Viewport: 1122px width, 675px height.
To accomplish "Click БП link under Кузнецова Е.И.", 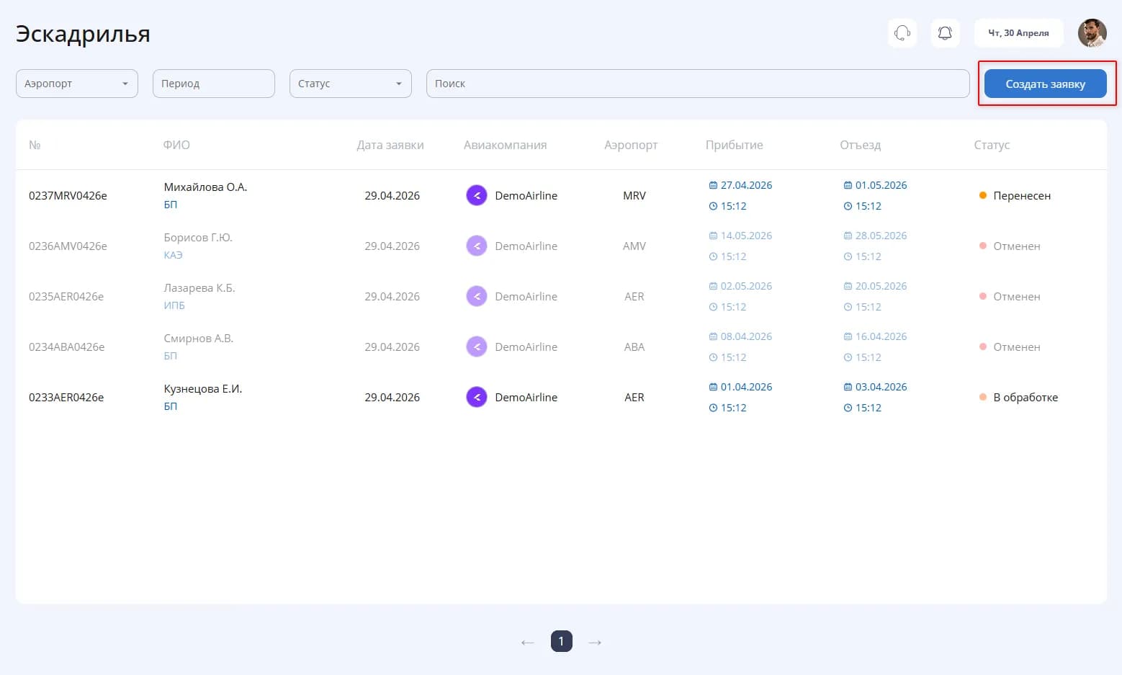I will point(171,406).
